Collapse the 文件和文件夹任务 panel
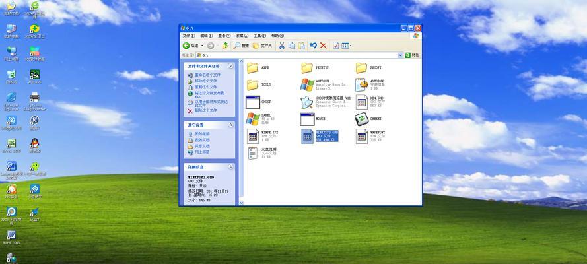The width and height of the screenshot is (587, 264). pos(230,66)
